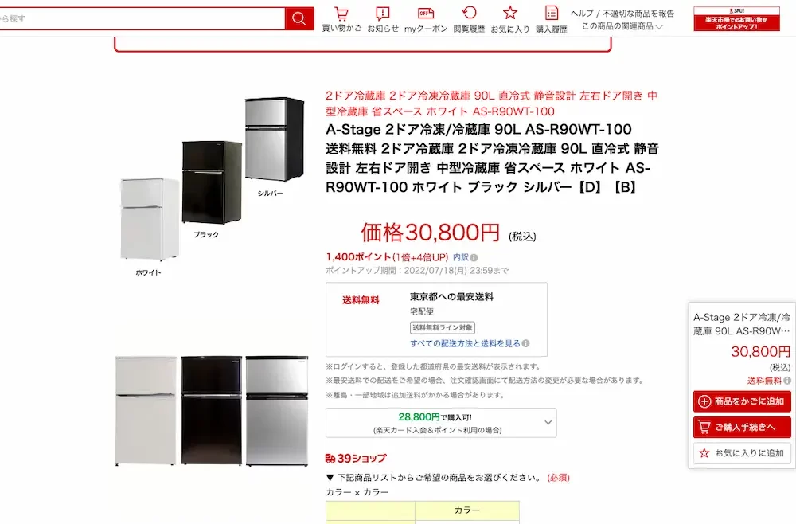Expand the この商品の関連商品 dropdown

[622, 26]
